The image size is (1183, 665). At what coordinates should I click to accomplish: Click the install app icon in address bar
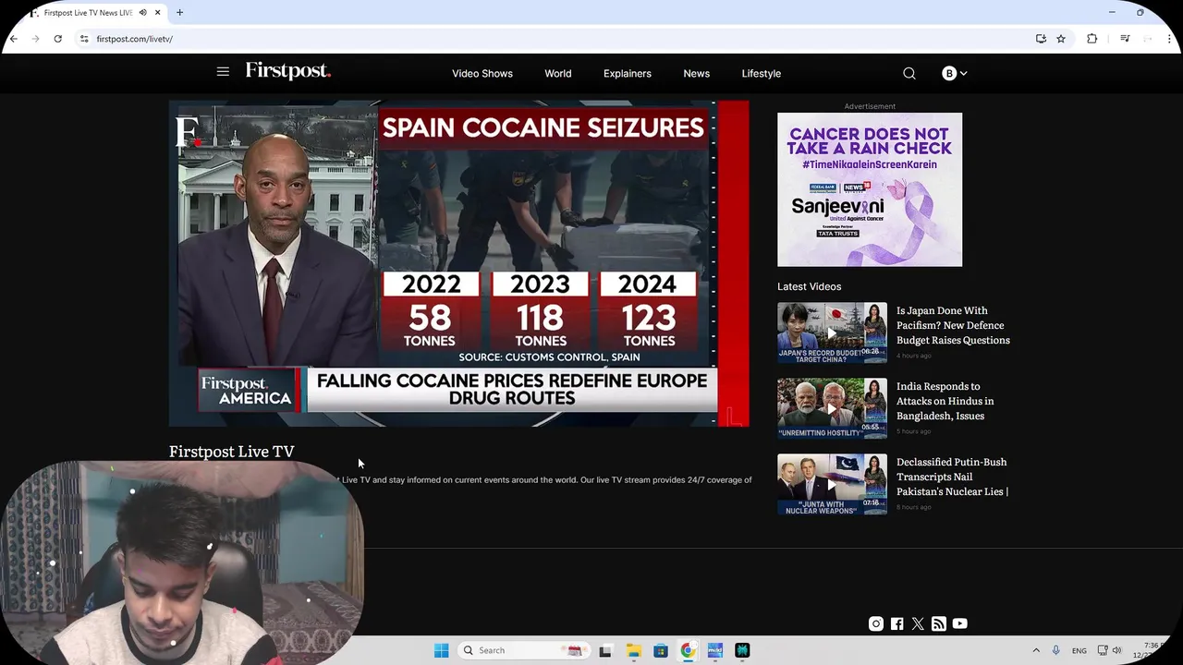point(1041,39)
